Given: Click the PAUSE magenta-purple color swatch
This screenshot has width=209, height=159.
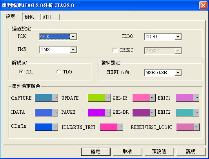Looking at the screenshot, I should tap(96, 113).
